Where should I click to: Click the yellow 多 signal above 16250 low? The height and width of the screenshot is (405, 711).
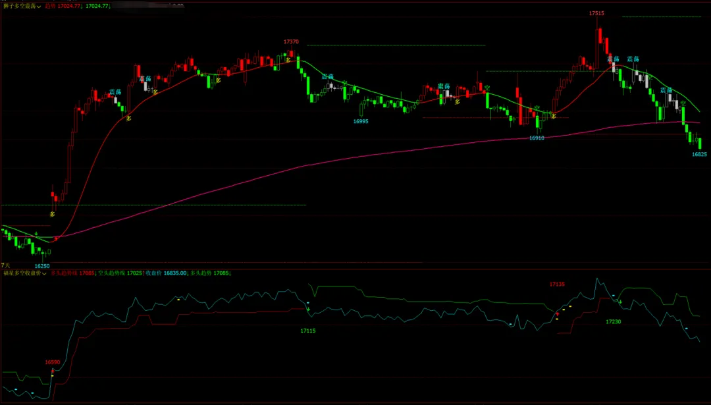52,214
